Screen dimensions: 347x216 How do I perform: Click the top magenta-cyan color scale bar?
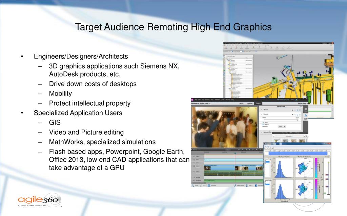coord(316,168)
